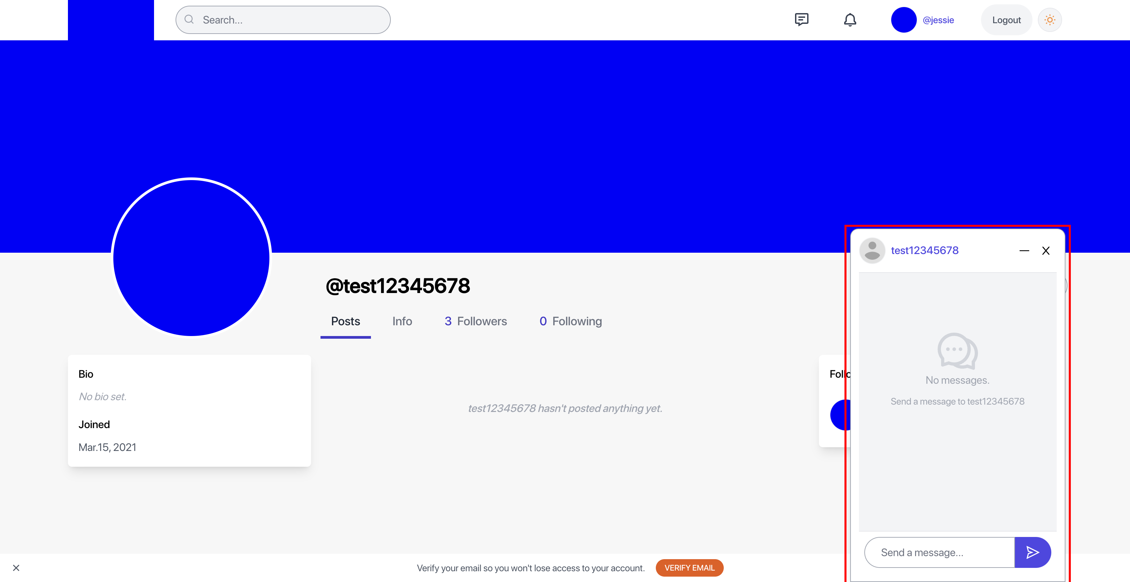The width and height of the screenshot is (1130, 582).
Task: Click the search magnifier icon
Action: point(189,20)
